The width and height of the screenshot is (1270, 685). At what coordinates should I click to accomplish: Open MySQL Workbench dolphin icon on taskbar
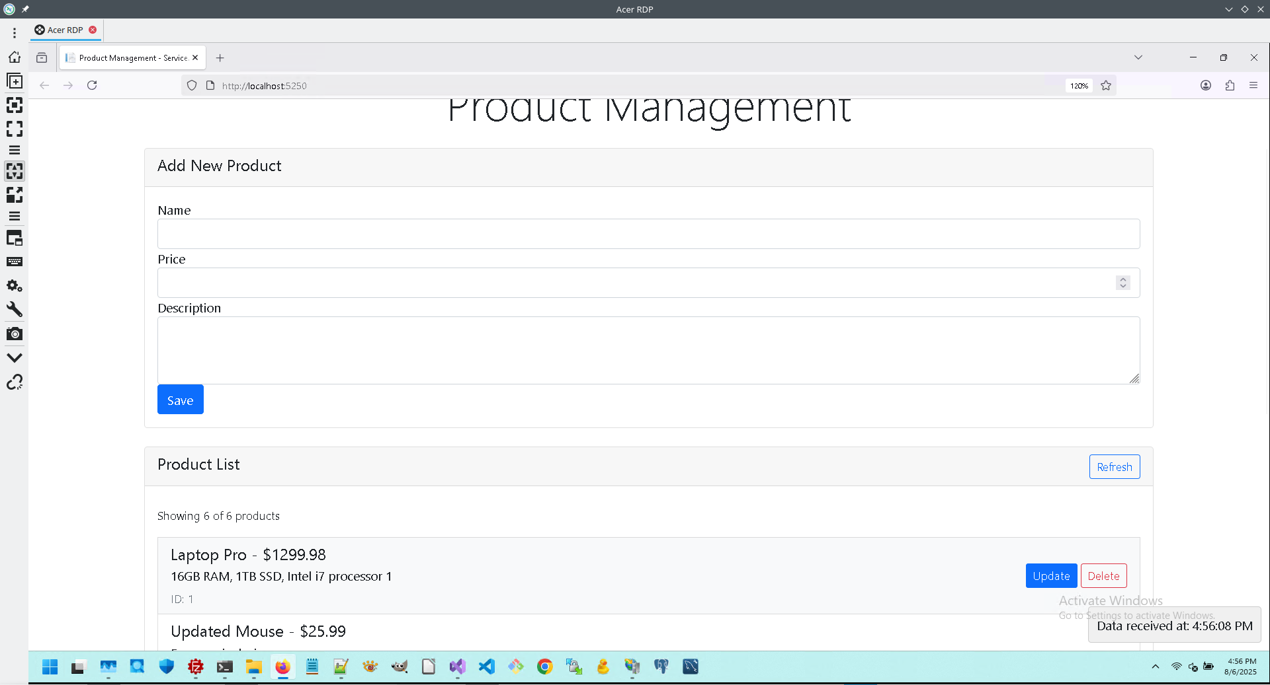(x=691, y=667)
